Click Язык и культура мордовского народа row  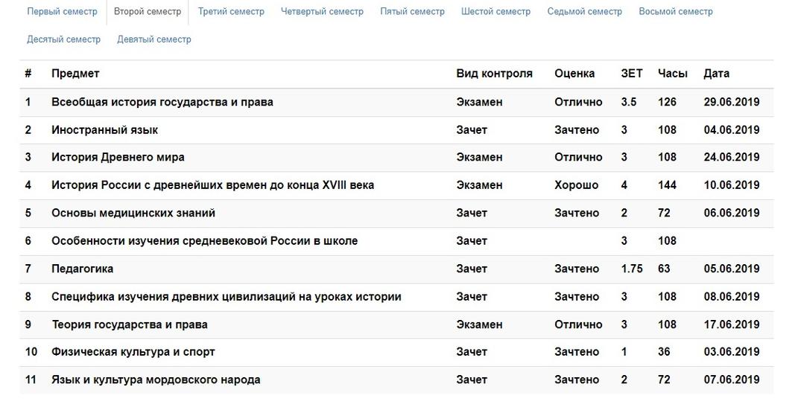point(396,379)
